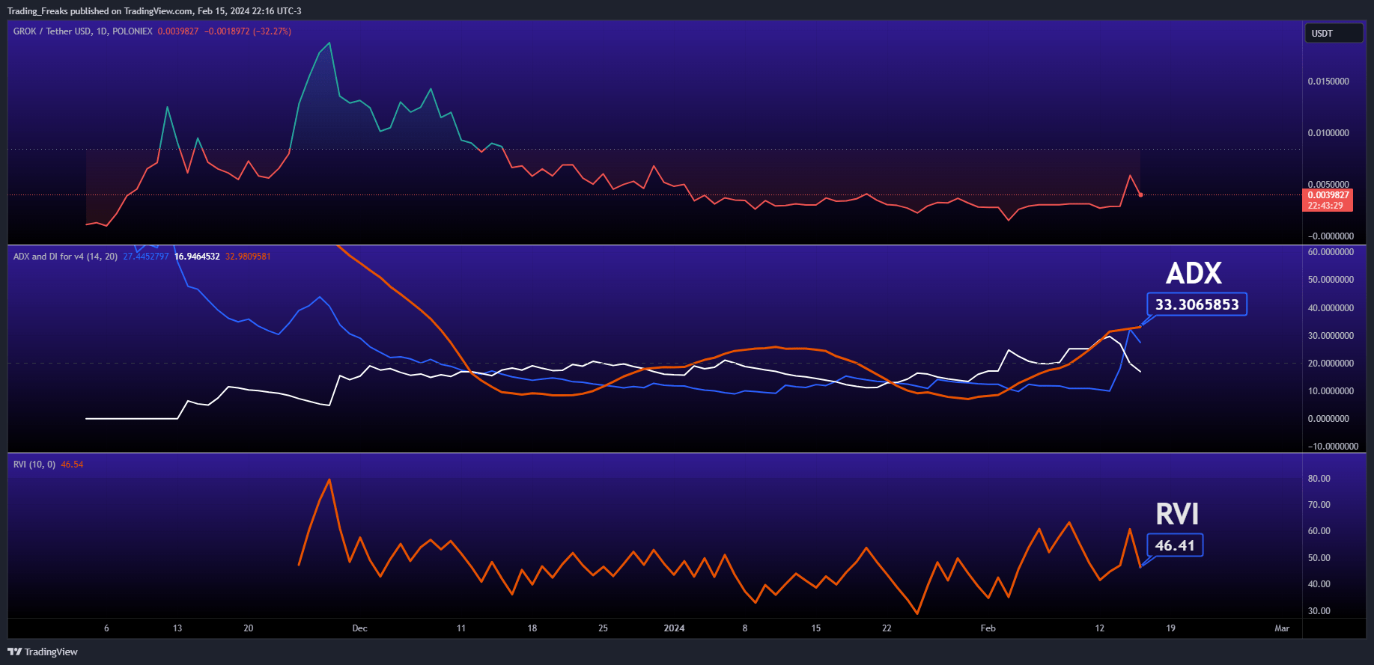Click the 46.41 RVI value callout
The height and width of the screenshot is (665, 1374).
pyautogui.click(x=1175, y=545)
